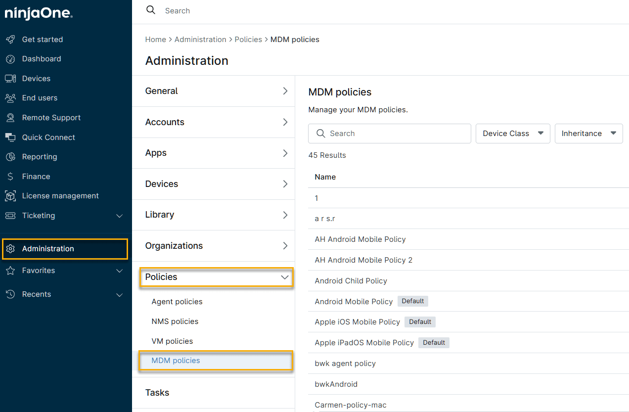The image size is (629, 412).
Task: Open the Device Class filter dropdown
Action: coord(513,134)
